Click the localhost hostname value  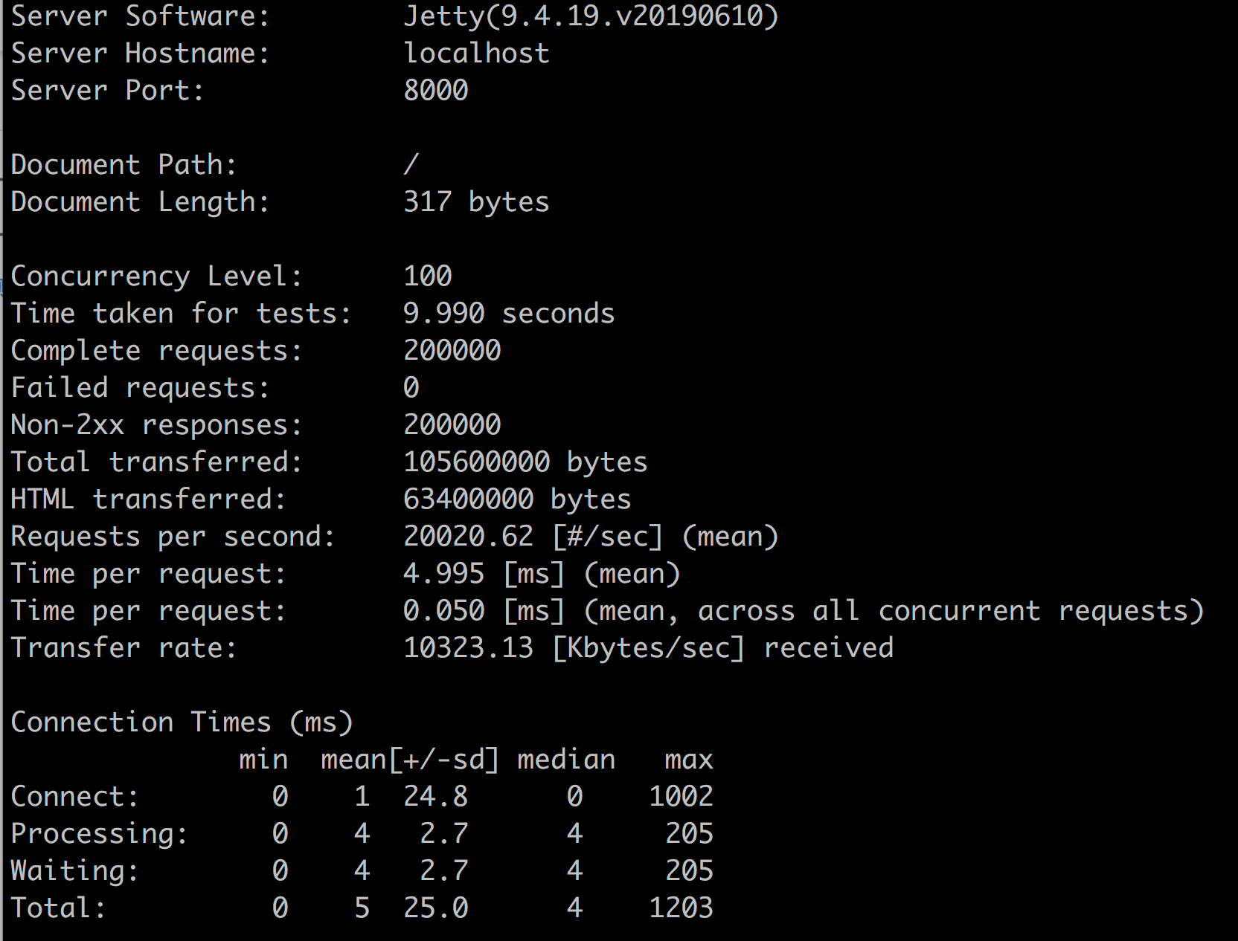pyautogui.click(x=476, y=54)
